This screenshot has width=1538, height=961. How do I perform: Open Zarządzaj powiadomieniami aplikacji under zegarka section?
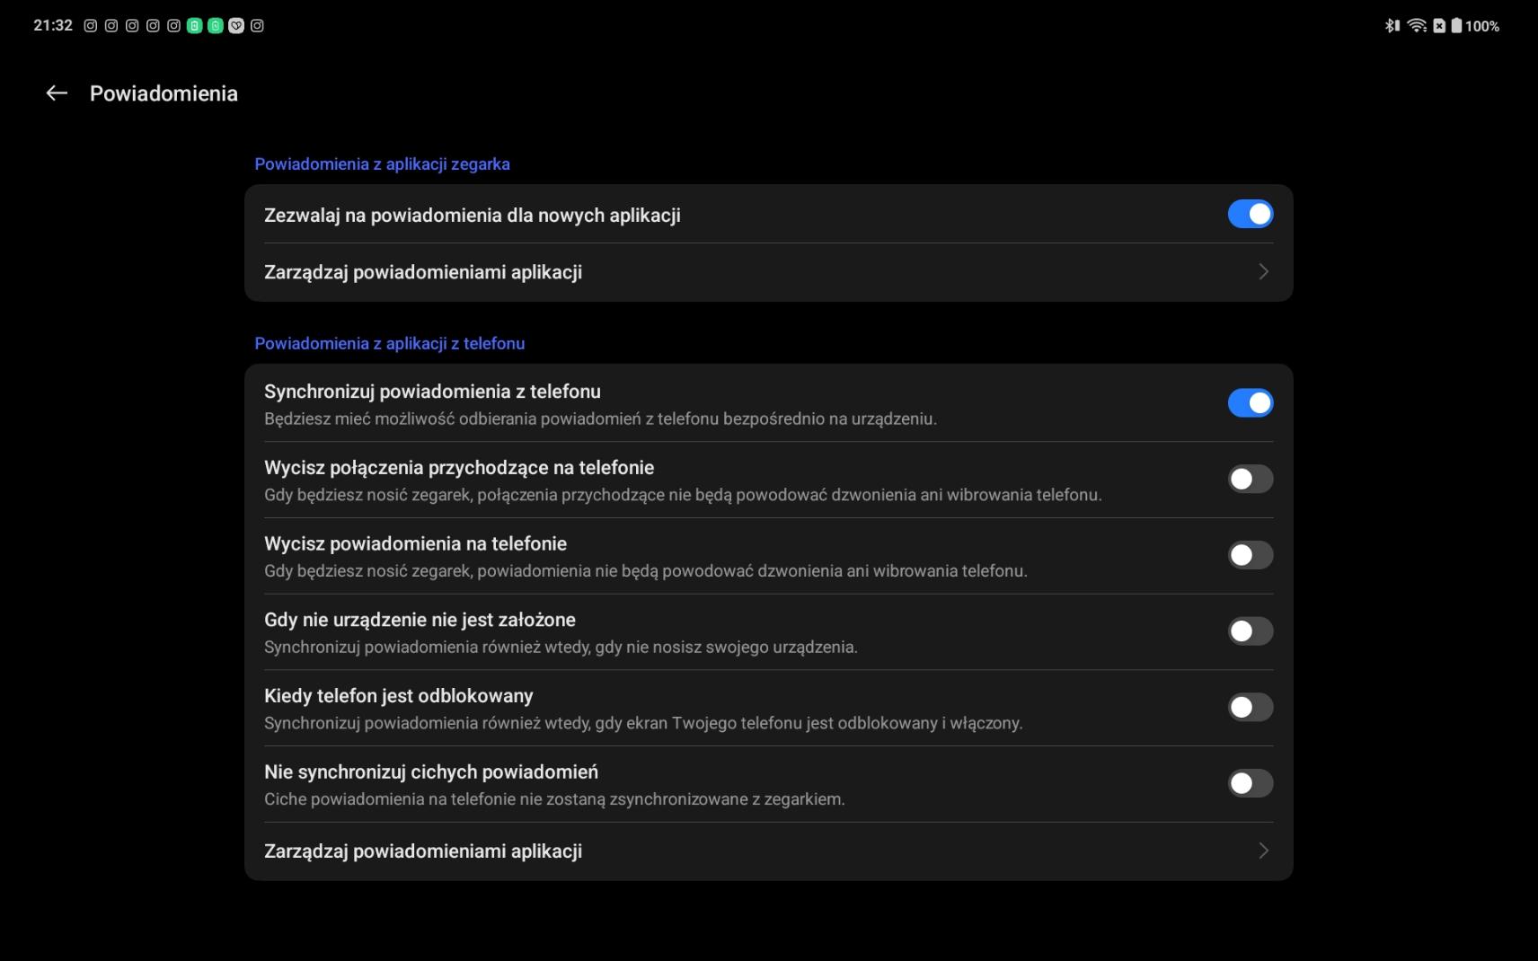423,272
